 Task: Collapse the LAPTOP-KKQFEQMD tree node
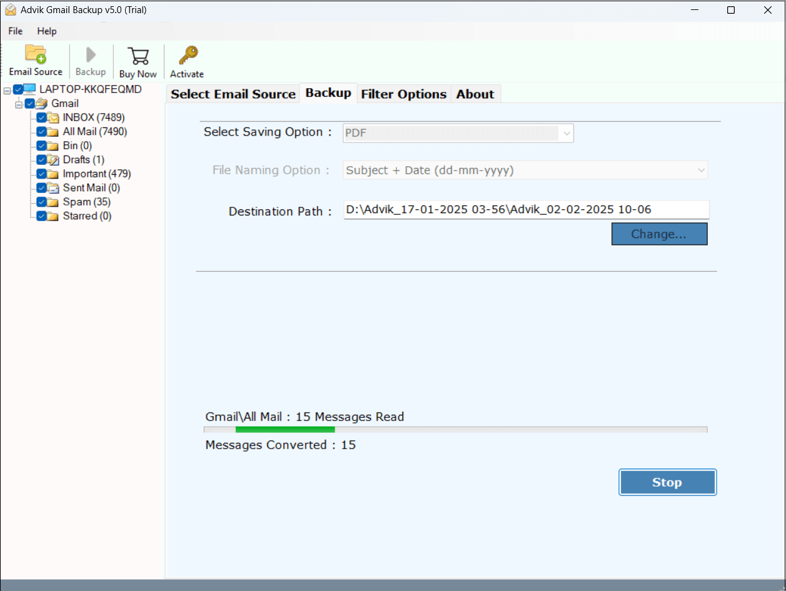point(7,90)
